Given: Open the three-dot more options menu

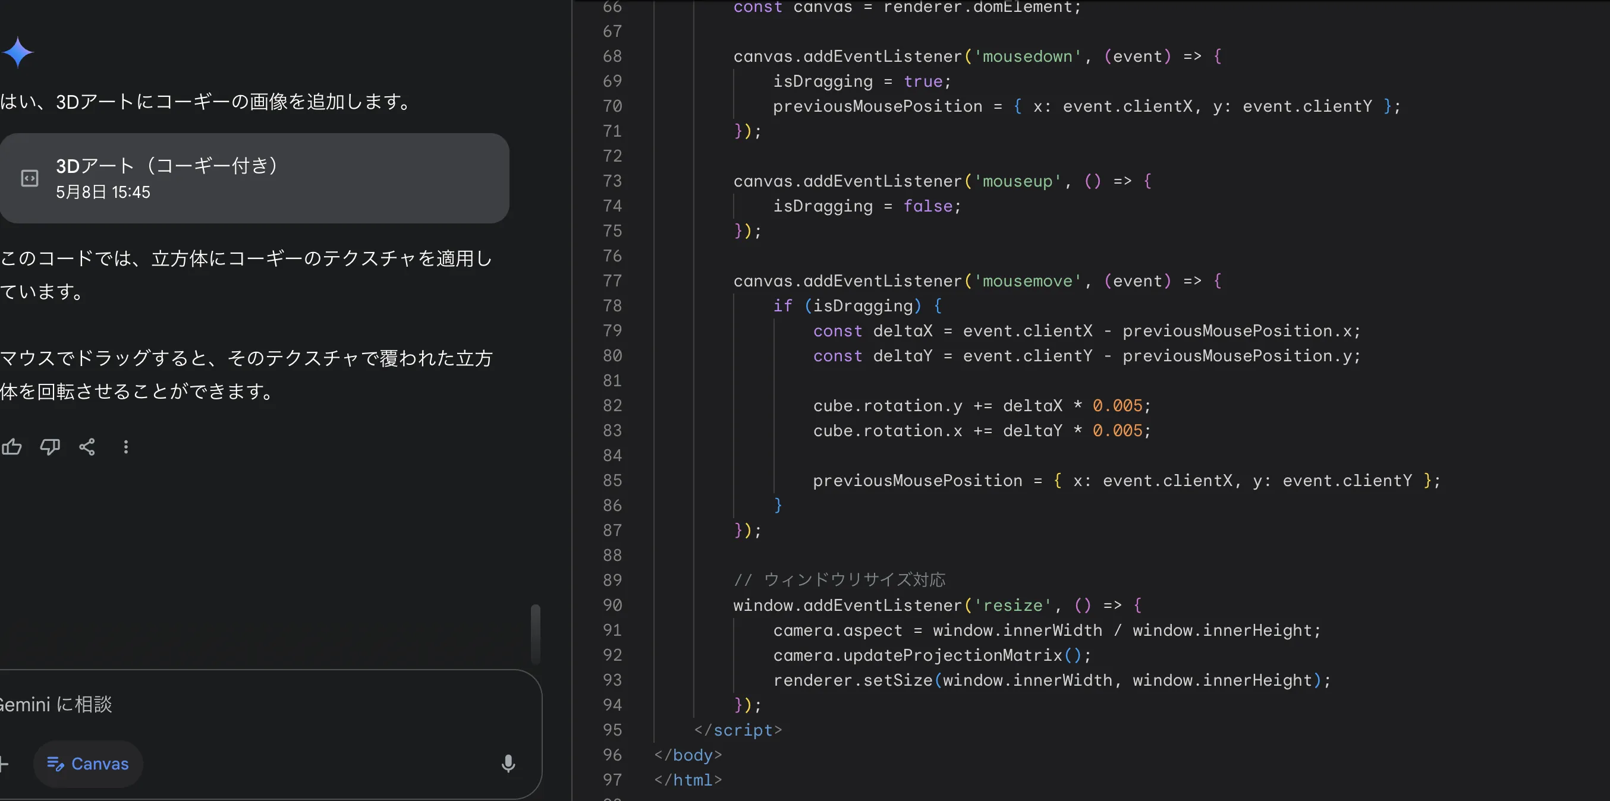Looking at the screenshot, I should [125, 447].
